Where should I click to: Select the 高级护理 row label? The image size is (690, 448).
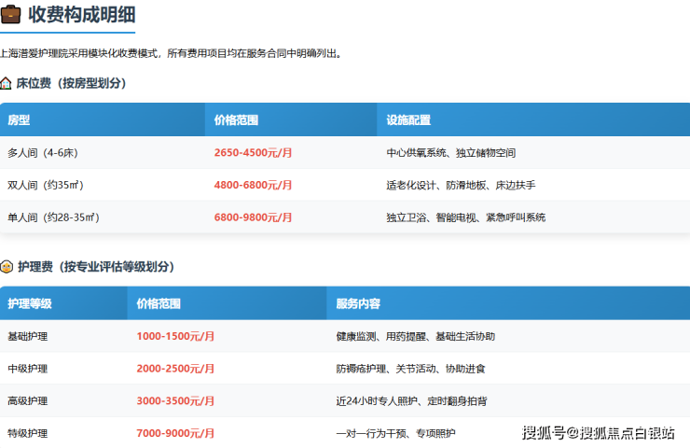[x=27, y=400]
